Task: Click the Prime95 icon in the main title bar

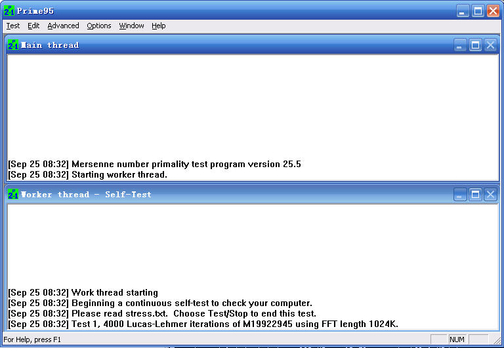Action: click(x=9, y=10)
